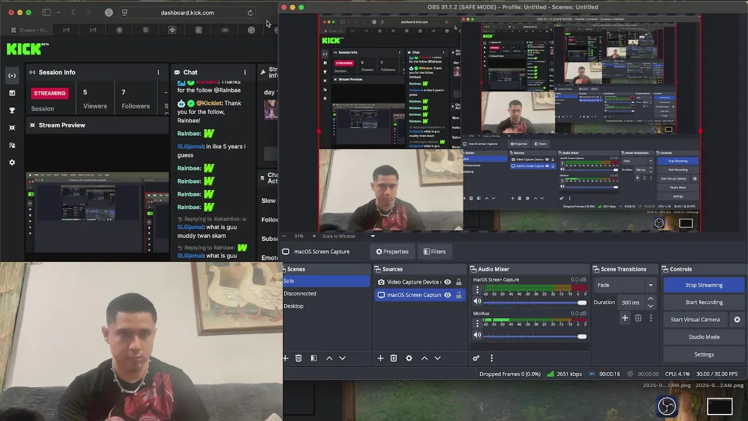
Task: Click Start Recording button
Action: [704, 302]
